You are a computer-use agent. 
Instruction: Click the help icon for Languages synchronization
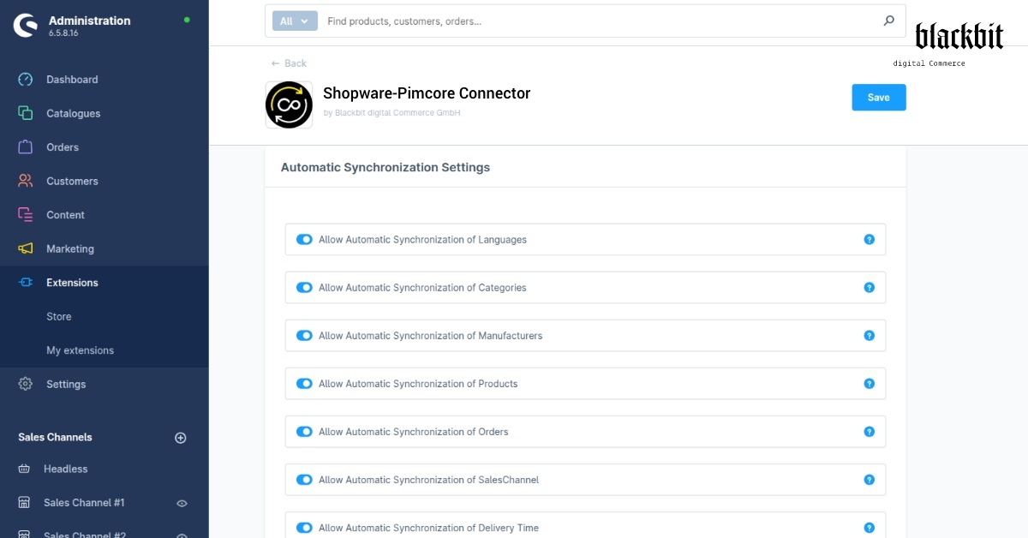pyautogui.click(x=870, y=239)
